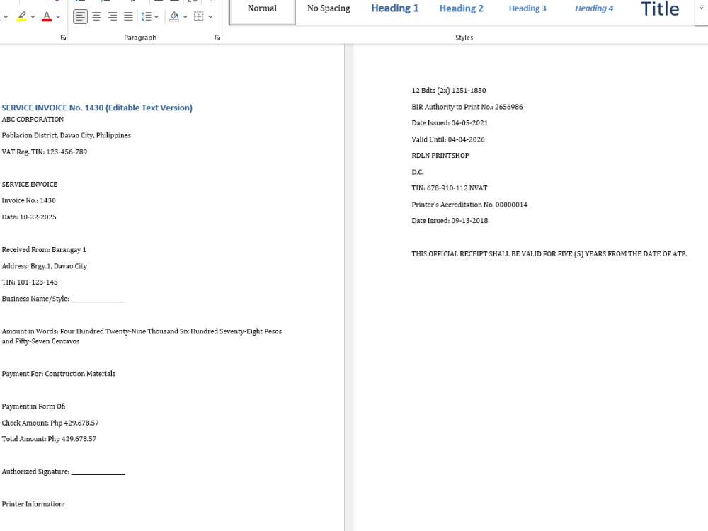Click the Date Issued: 04-05-2021 line
The width and height of the screenshot is (708, 531).
coord(450,122)
